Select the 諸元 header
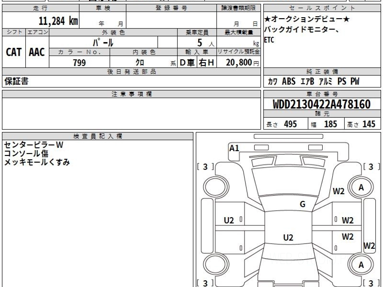Image resolution: width=383 pixels, height=287 pixels. pos(322,114)
